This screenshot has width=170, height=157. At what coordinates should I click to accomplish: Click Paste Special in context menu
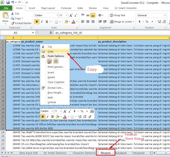56,67
